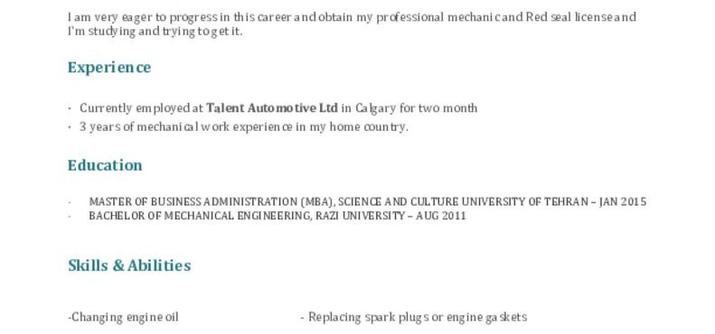This screenshot has width=715, height=334.
Task: Click the Changing engine oil skill
Action: (x=123, y=317)
